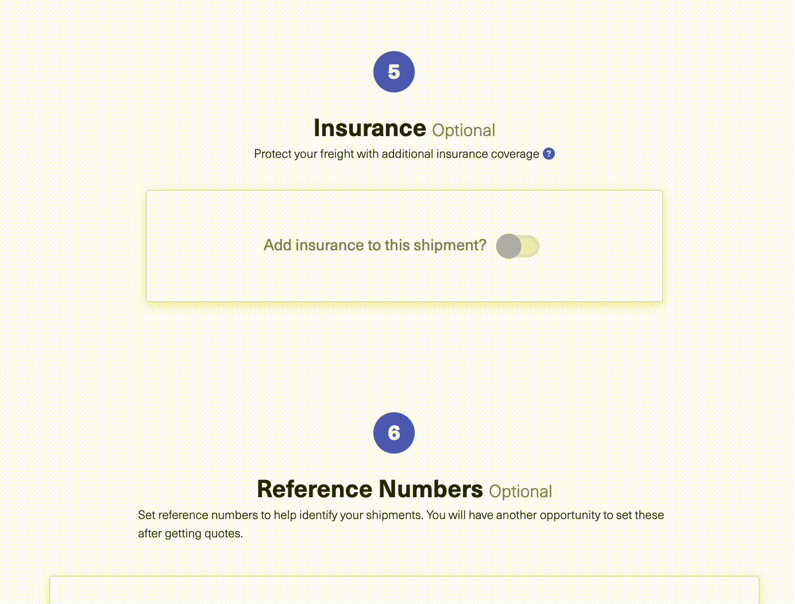Click the gray knob of insurance toggle

508,246
